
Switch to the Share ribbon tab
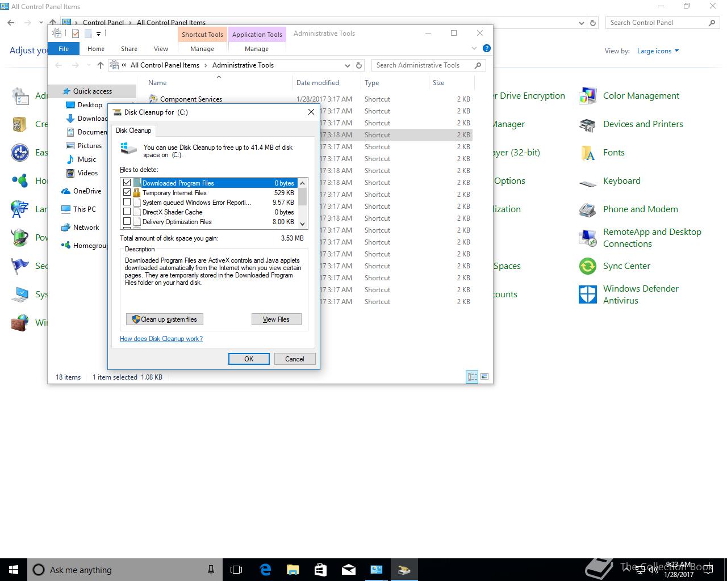click(x=129, y=49)
